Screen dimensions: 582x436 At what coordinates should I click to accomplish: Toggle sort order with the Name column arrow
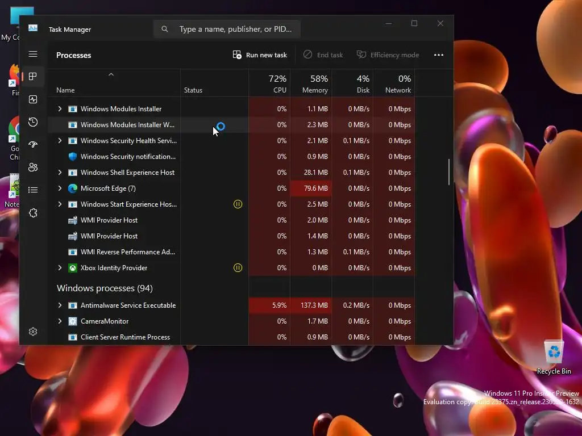[x=111, y=74]
